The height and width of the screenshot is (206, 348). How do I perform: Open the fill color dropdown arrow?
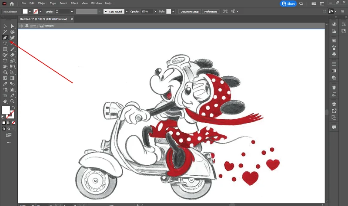(30, 12)
